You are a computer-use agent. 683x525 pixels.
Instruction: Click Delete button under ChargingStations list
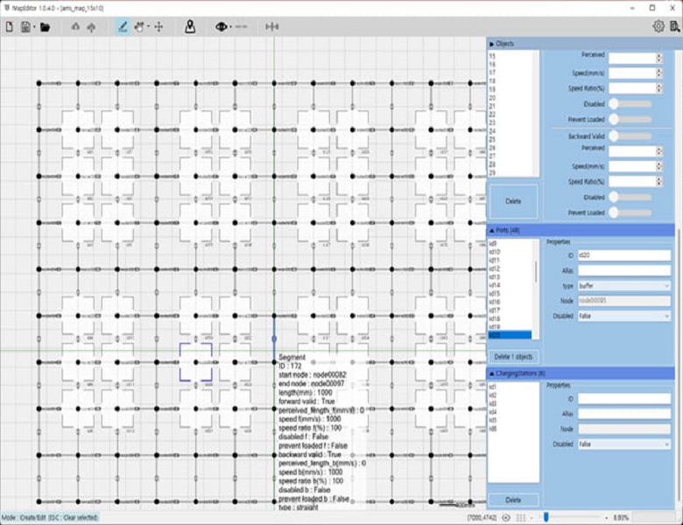point(513,500)
